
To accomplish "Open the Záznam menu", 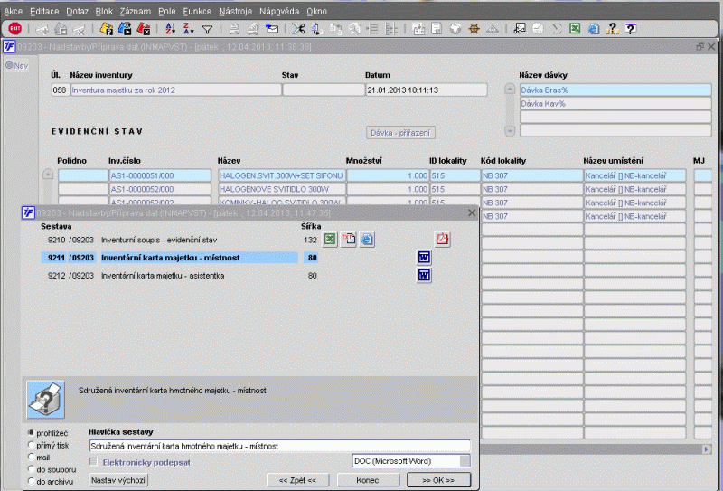I will click(134, 11).
